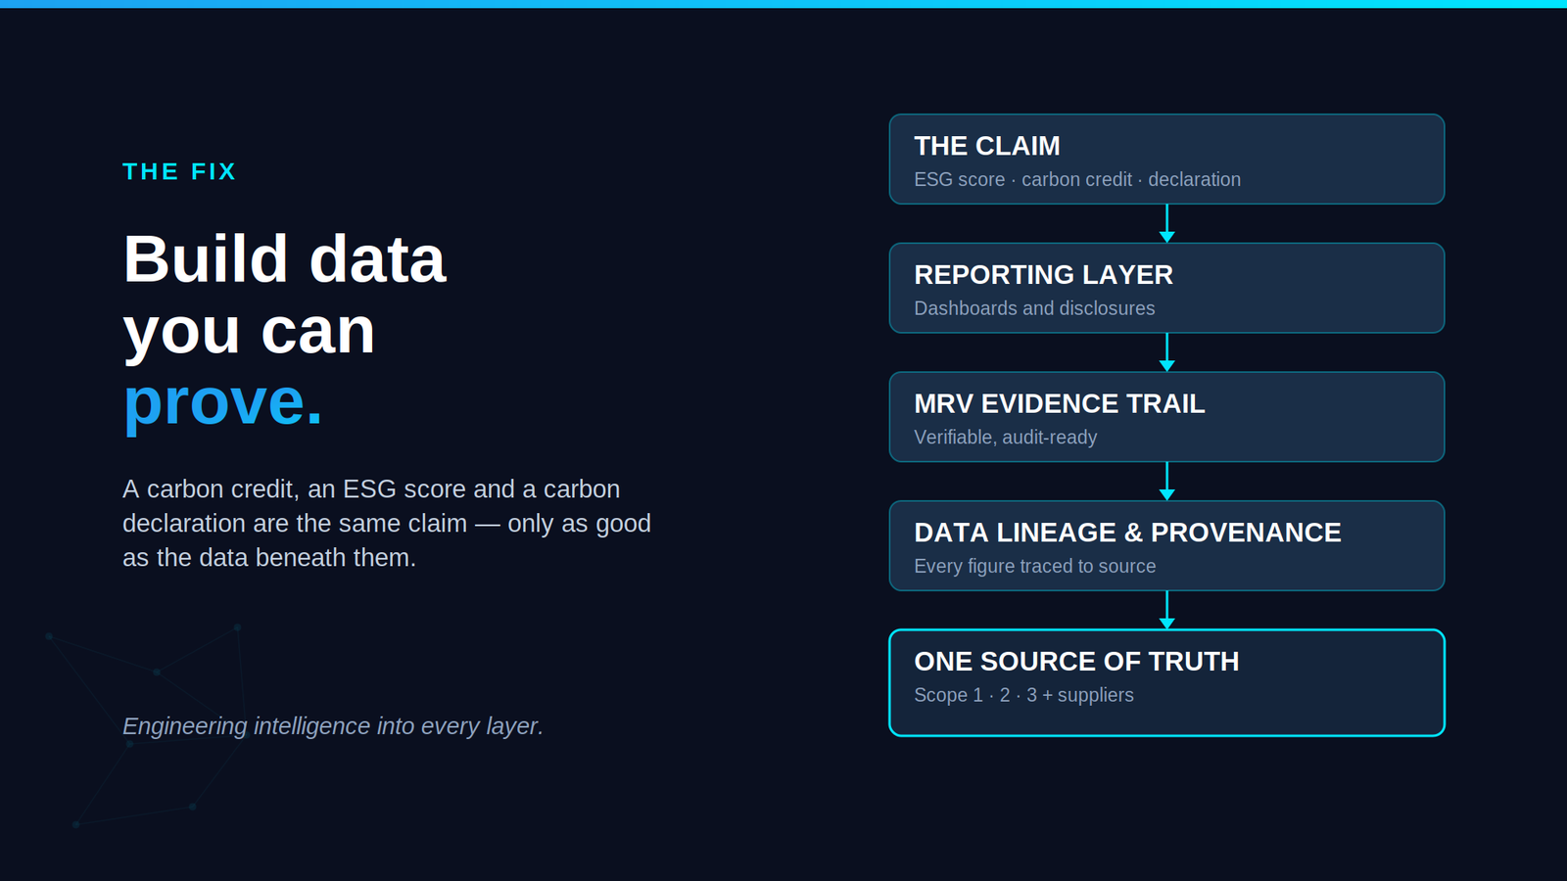Click the arrow pointing into One Source of Truth

[1166, 611]
